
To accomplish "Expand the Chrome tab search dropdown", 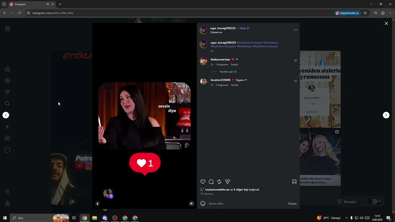I will pyautogui.click(x=4, y=4).
